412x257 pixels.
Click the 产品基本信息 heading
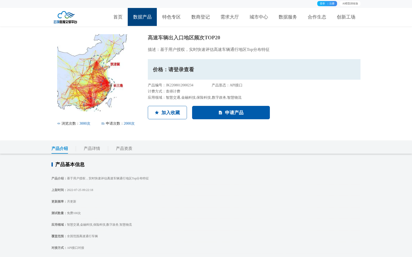click(x=70, y=164)
